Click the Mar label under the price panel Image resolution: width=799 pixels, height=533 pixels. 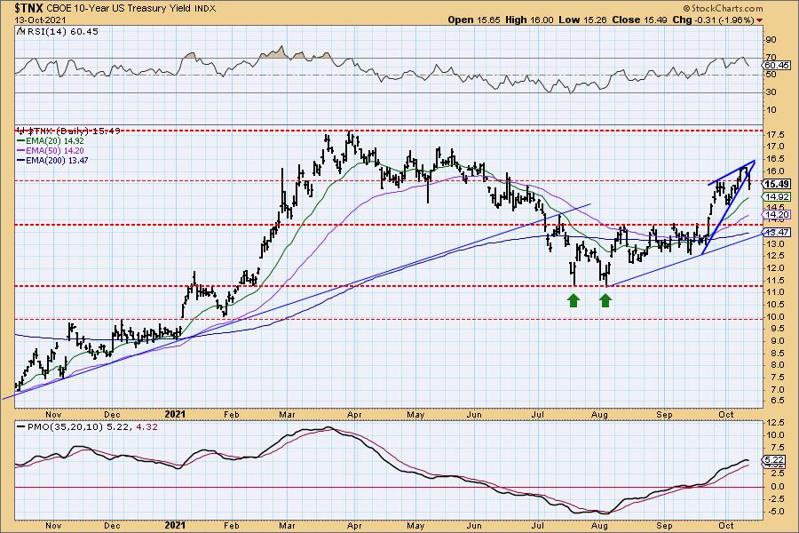(x=287, y=415)
